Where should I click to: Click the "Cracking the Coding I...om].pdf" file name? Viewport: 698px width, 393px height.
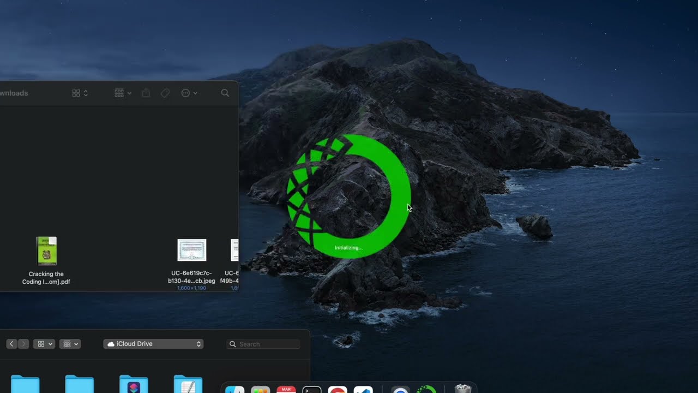tap(46, 278)
